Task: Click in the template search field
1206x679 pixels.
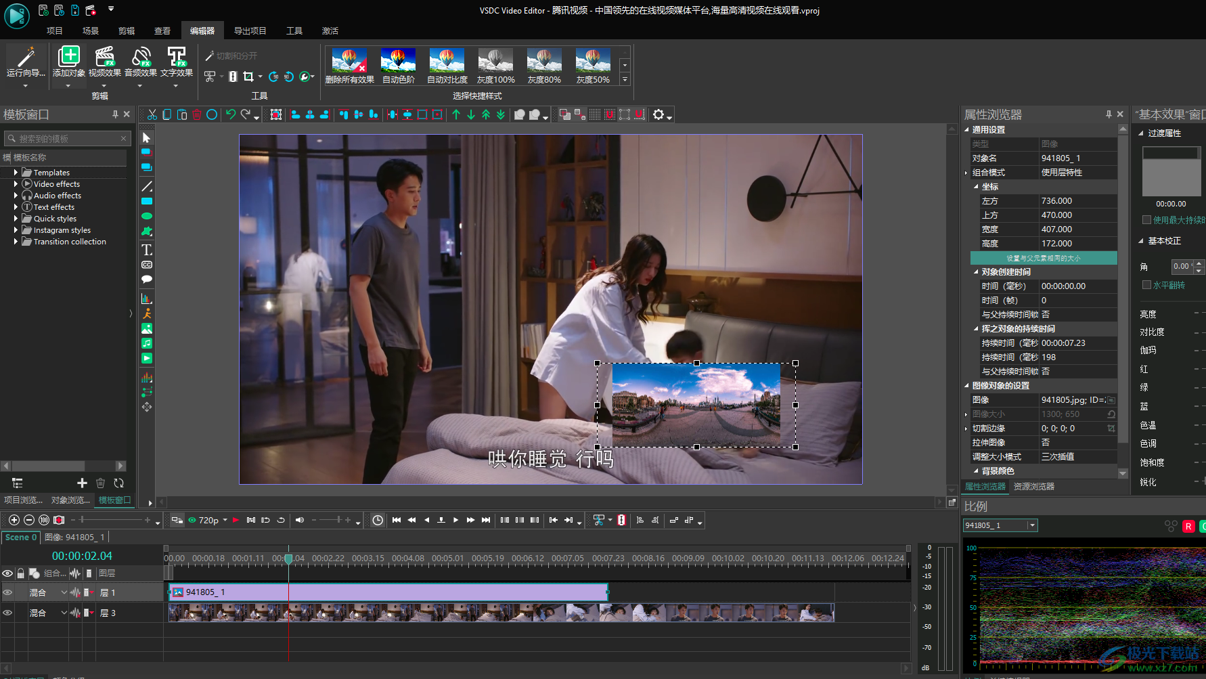Action: (x=66, y=138)
